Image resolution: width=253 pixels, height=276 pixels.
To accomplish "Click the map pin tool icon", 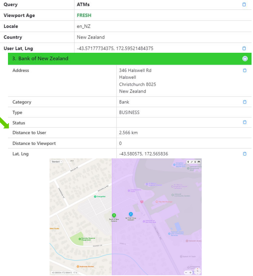I will coord(188,162).
